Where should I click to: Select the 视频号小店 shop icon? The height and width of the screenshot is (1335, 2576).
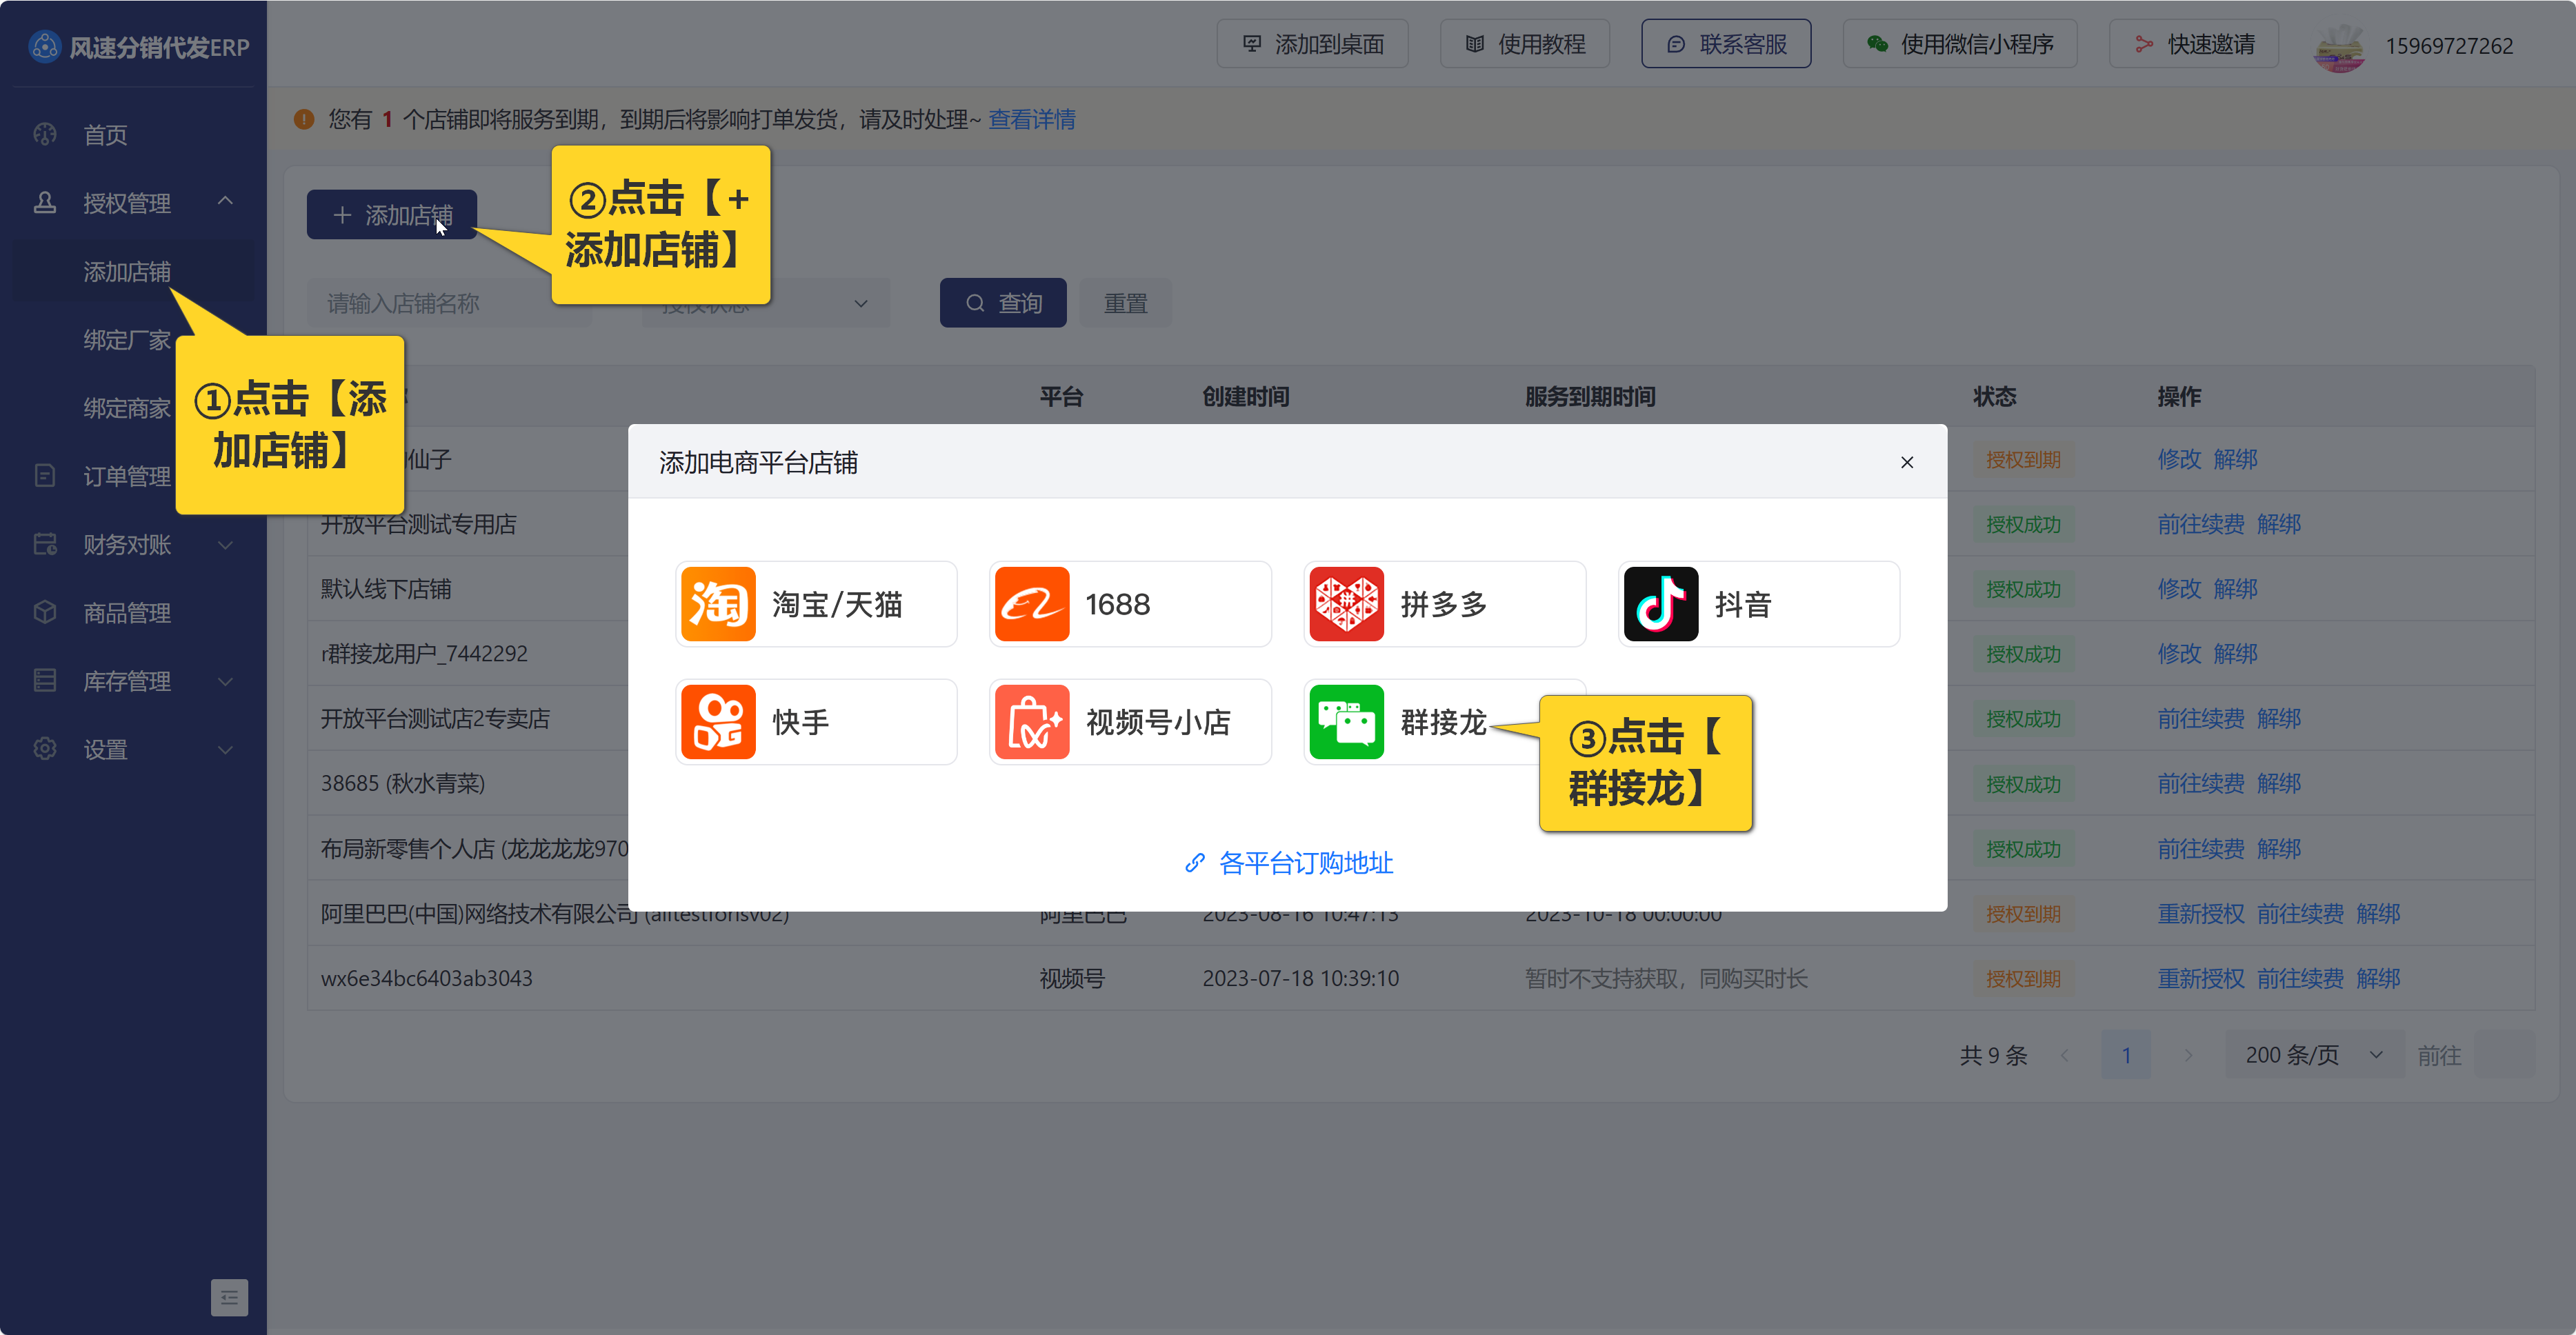tap(1032, 722)
